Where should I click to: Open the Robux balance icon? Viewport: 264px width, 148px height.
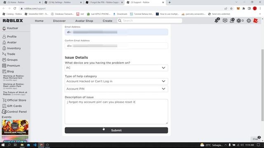pyautogui.click(x=238, y=21)
